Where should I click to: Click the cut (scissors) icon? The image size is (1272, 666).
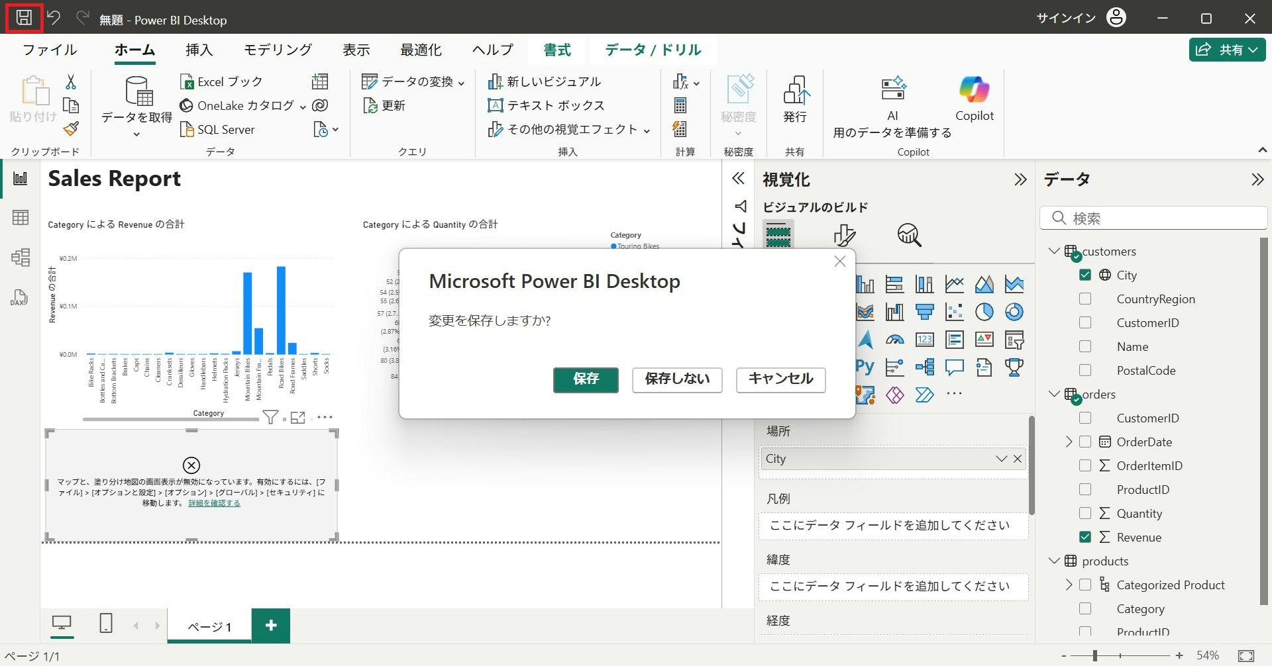71,81
